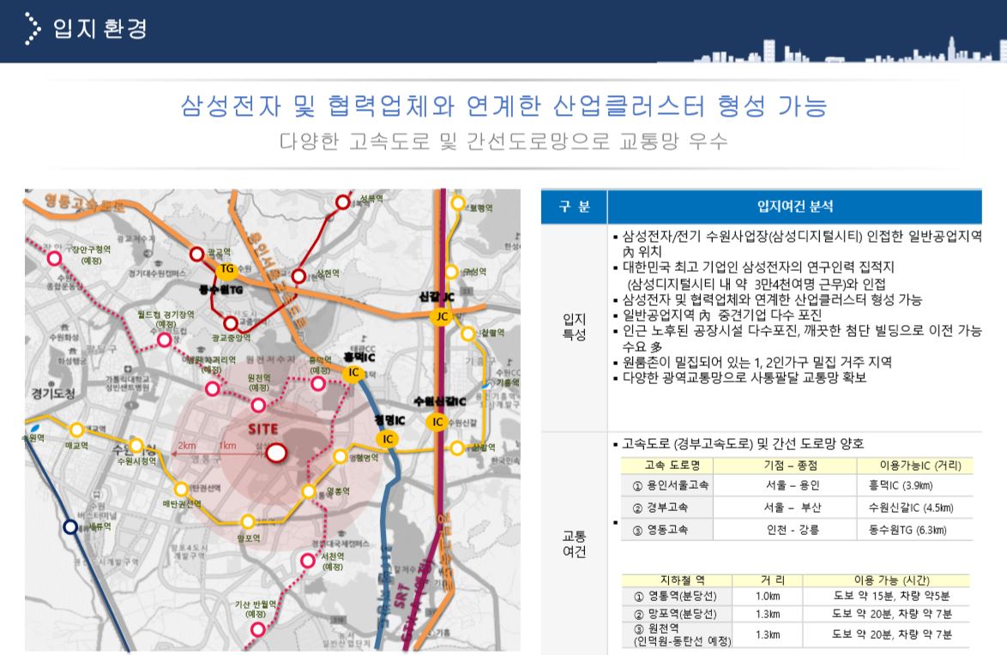Click the 1.3km cell in 망포역 row
1007x655 pixels.
pos(768,615)
